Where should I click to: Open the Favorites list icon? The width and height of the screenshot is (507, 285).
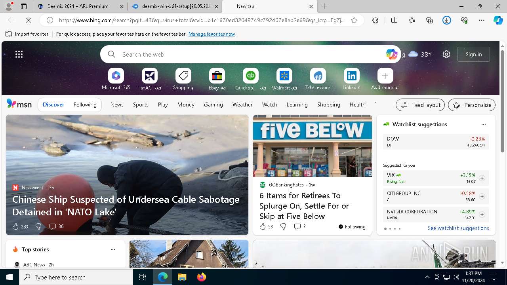412,20
